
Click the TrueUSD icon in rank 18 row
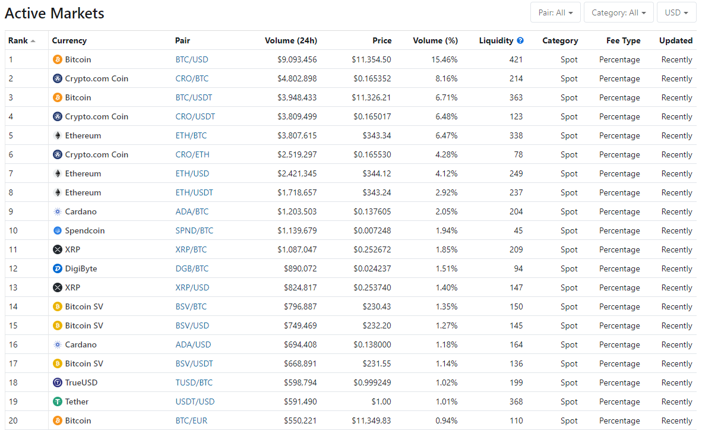[57, 382]
